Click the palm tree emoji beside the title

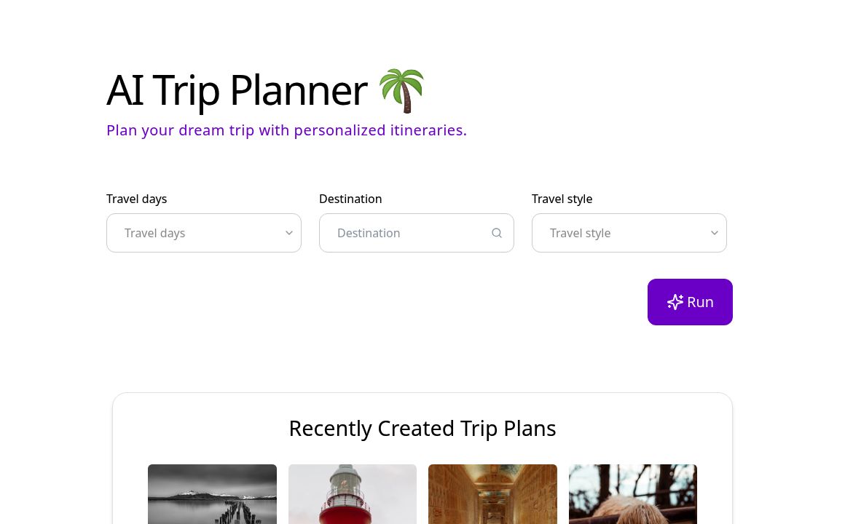click(x=401, y=90)
